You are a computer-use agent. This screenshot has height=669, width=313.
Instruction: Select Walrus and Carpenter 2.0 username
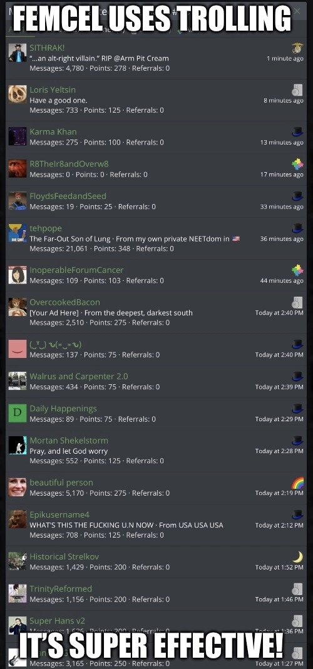79,376
